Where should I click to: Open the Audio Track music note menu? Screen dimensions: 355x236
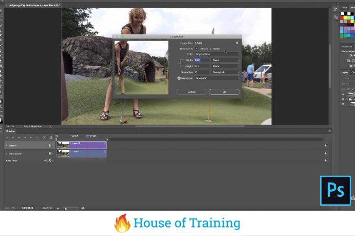[50, 160]
